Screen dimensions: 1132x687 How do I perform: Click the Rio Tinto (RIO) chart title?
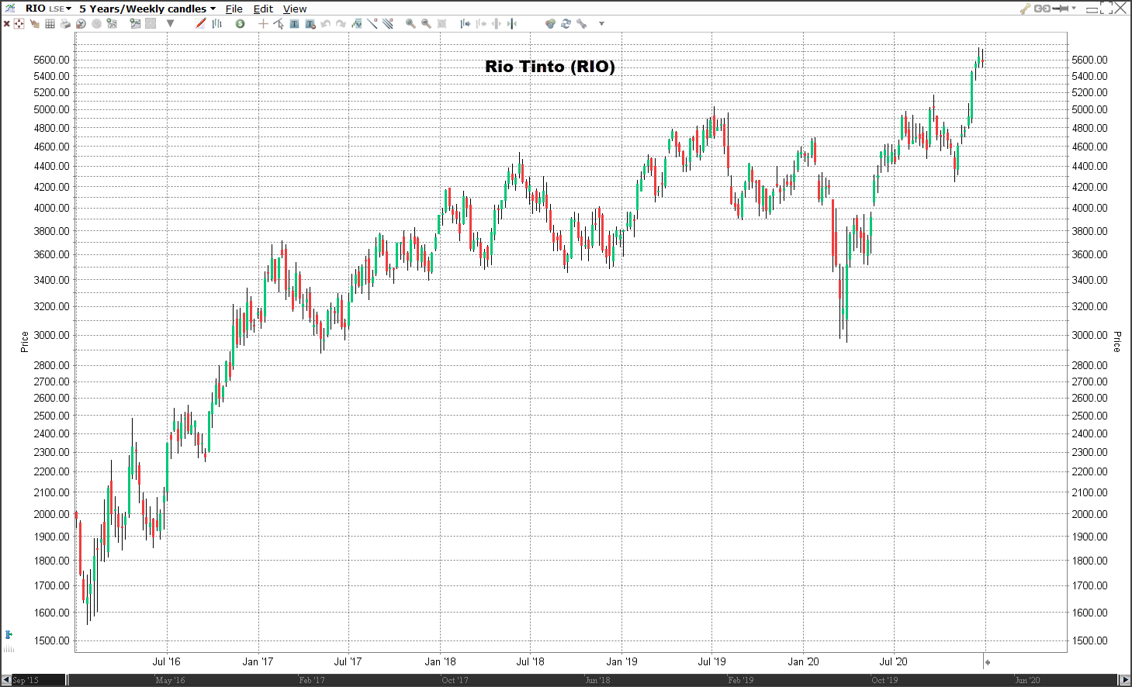[x=550, y=67]
